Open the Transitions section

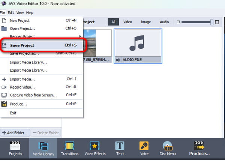point(70,149)
